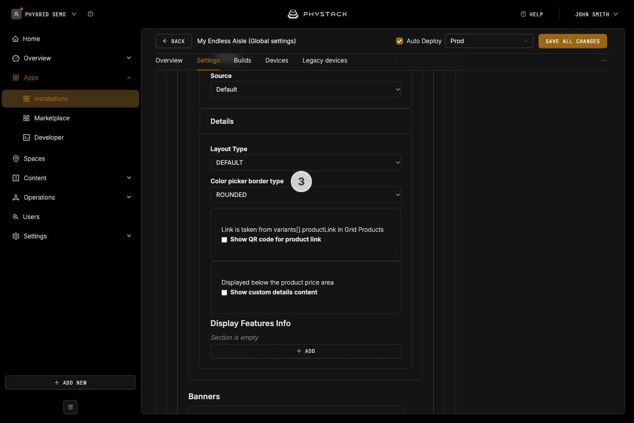Click Save All Changes button
This screenshot has height=423, width=634.
point(573,41)
